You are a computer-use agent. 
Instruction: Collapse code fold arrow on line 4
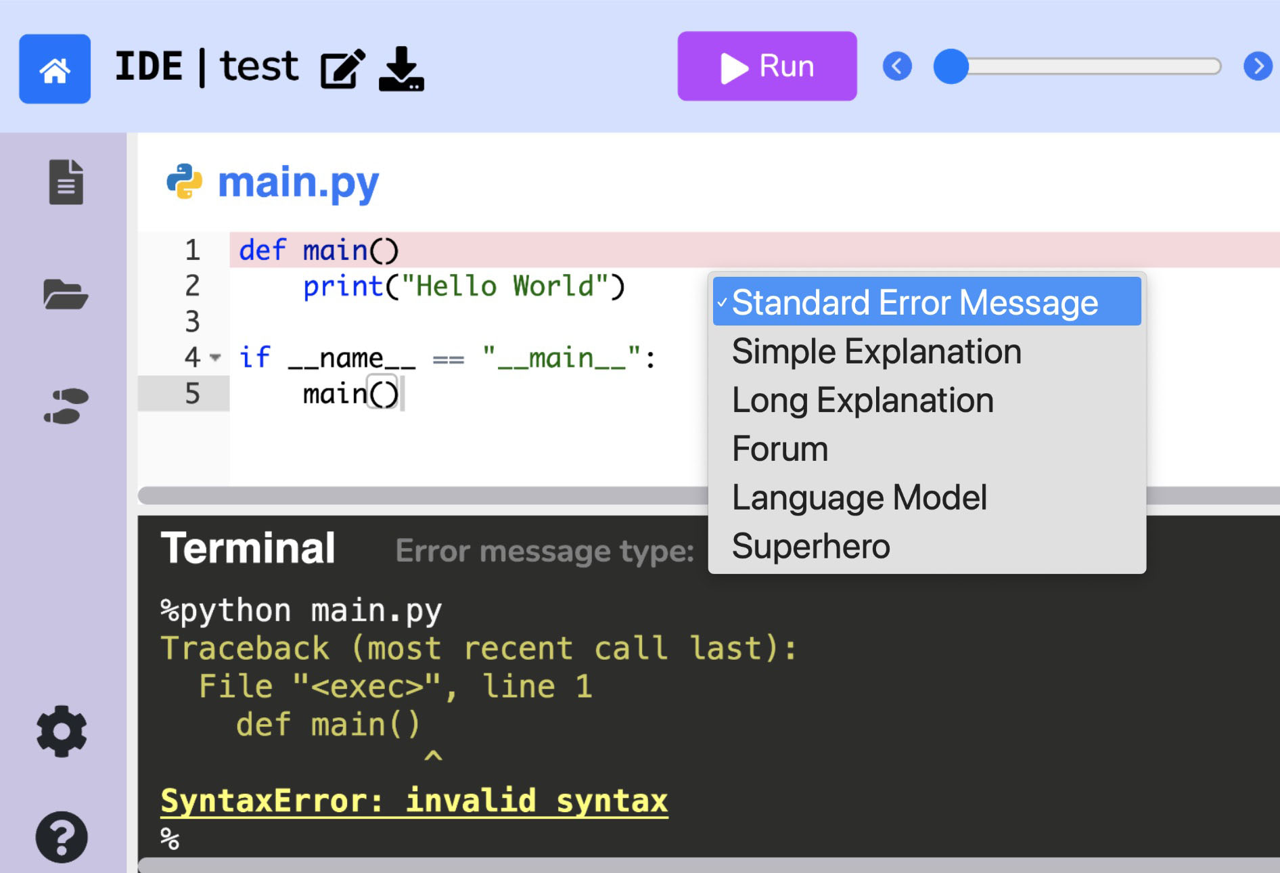tap(215, 357)
